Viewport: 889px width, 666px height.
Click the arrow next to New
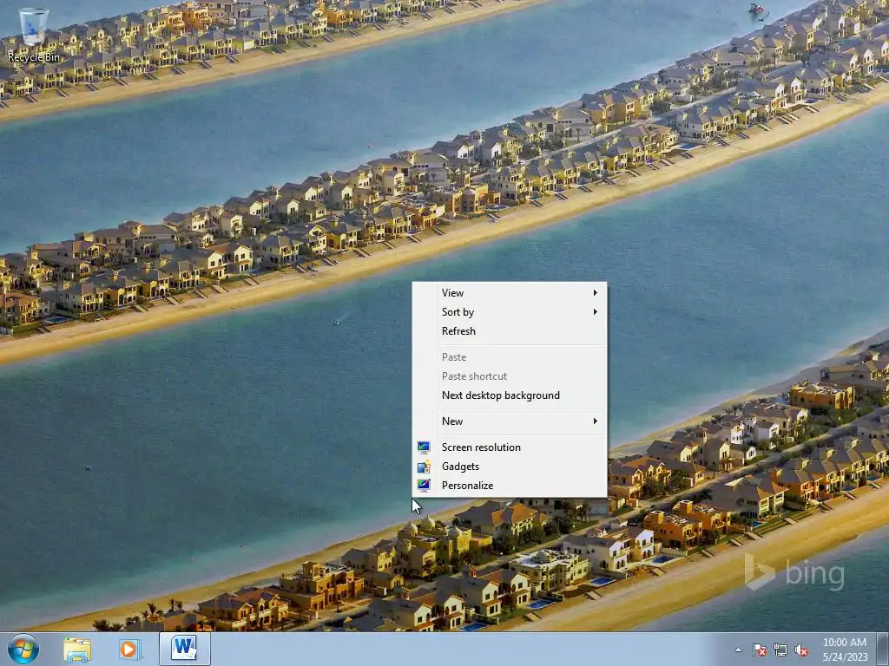[x=595, y=421]
